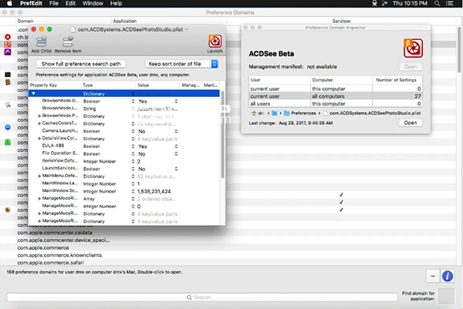Open the No value popup for Camera.Launch...

tap(176, 131)
